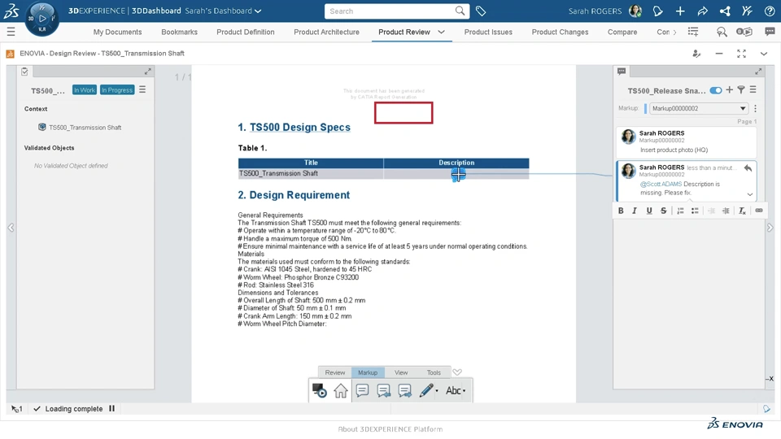Select the Abc text annotation tool
This screenshot has height=439, width=781.
click(x=453, y=391)
